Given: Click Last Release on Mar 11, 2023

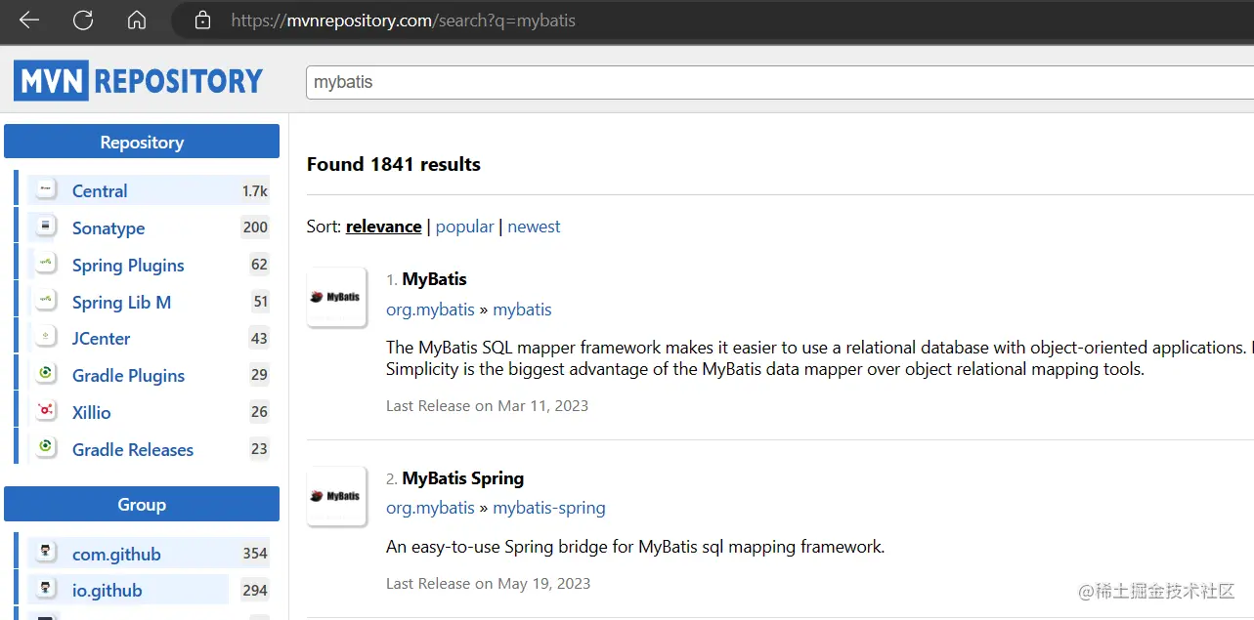Looking at the screenshot, I should coord(487,405).
